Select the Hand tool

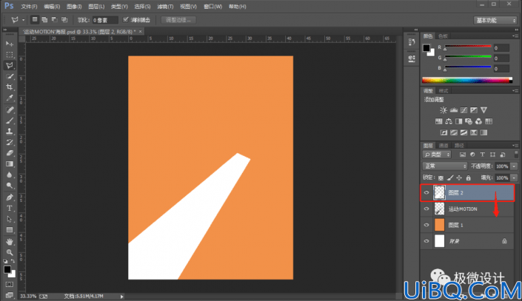point(10,241)
